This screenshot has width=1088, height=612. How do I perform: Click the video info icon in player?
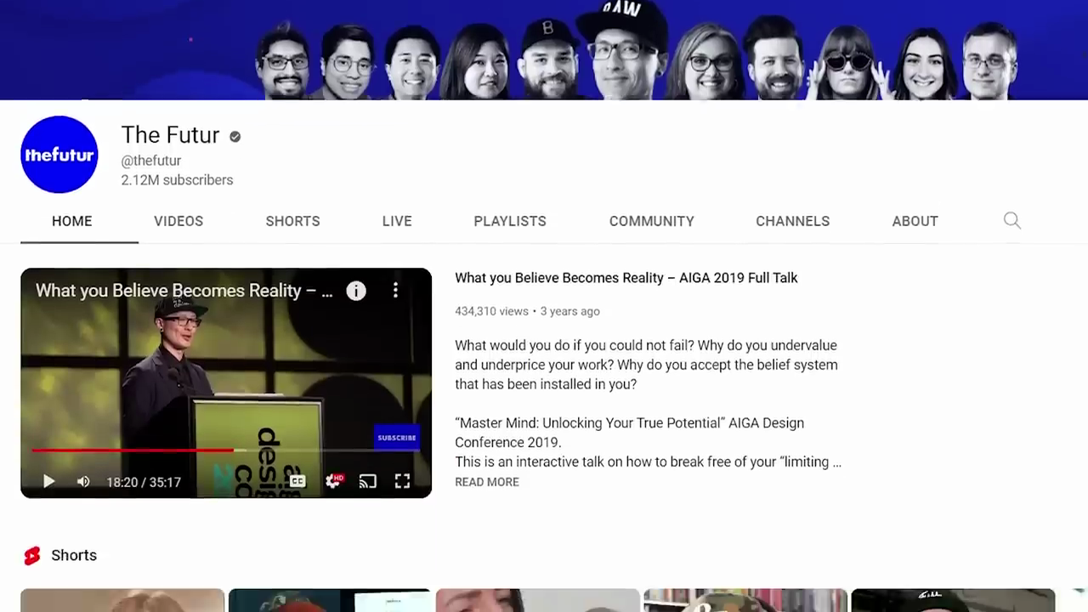pos(356,291)
